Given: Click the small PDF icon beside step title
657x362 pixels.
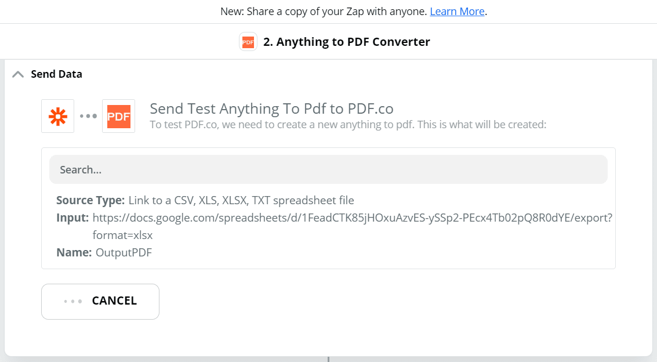Looking at the screenshot, I should coord(248,41).
